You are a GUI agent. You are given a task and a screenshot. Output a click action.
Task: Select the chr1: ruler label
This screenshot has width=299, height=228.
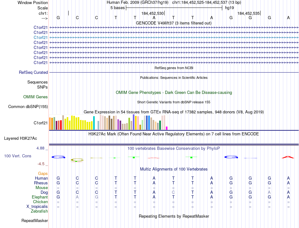click(43, 13)
